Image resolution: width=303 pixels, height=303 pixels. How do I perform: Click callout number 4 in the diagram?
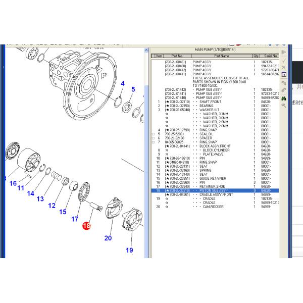122,83
